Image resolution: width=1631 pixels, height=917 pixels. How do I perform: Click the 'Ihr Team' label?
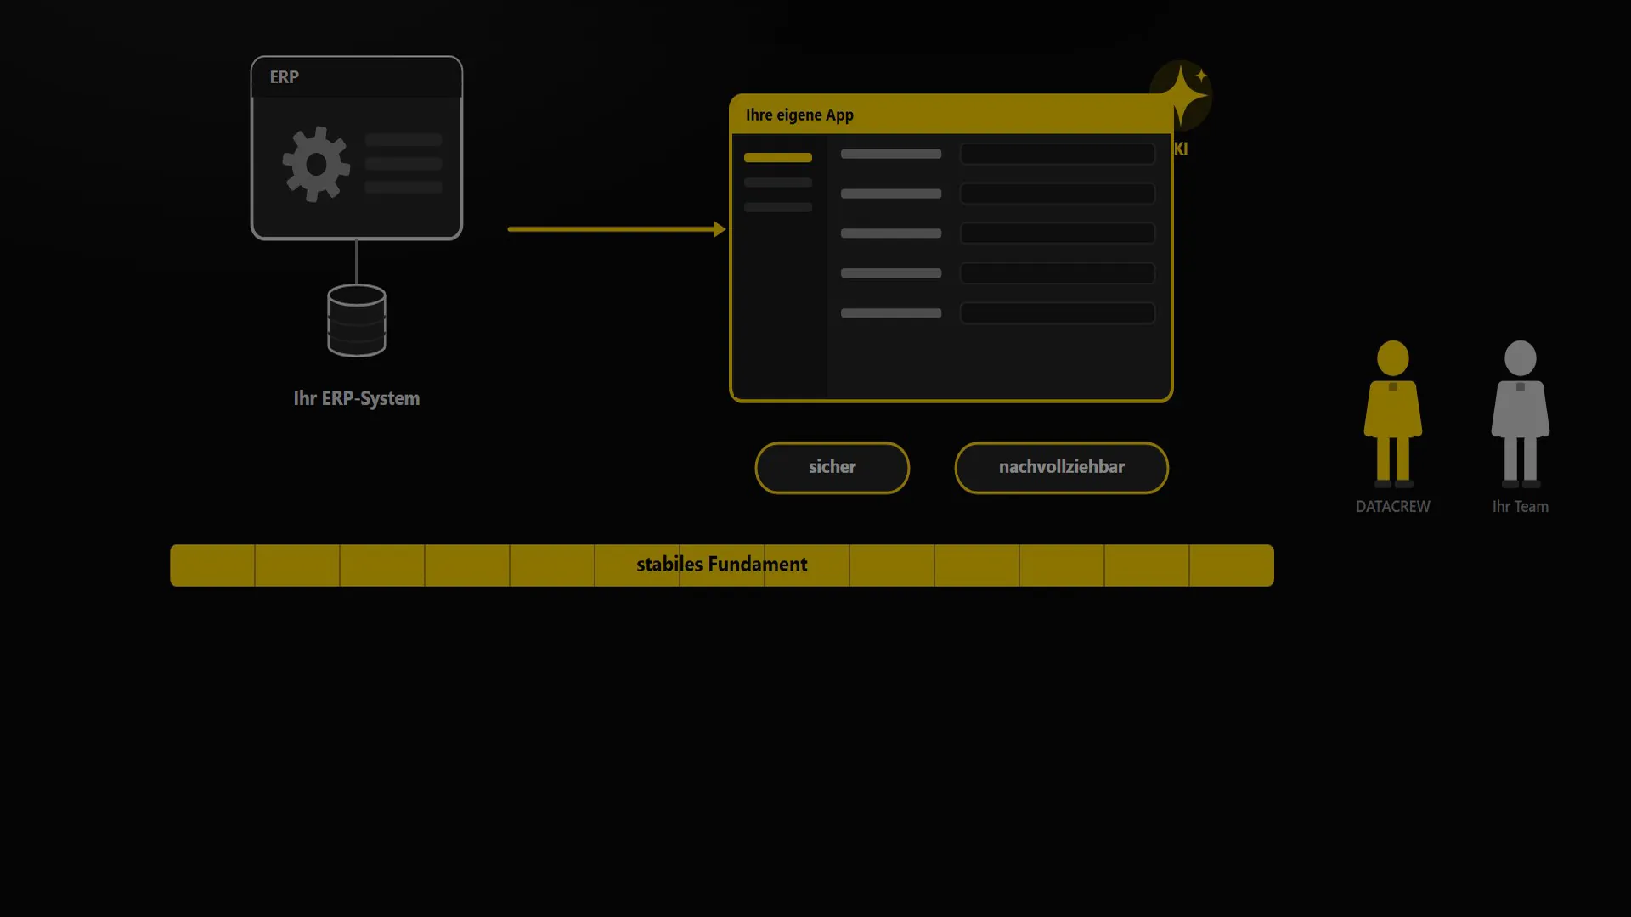[1521, 507]
